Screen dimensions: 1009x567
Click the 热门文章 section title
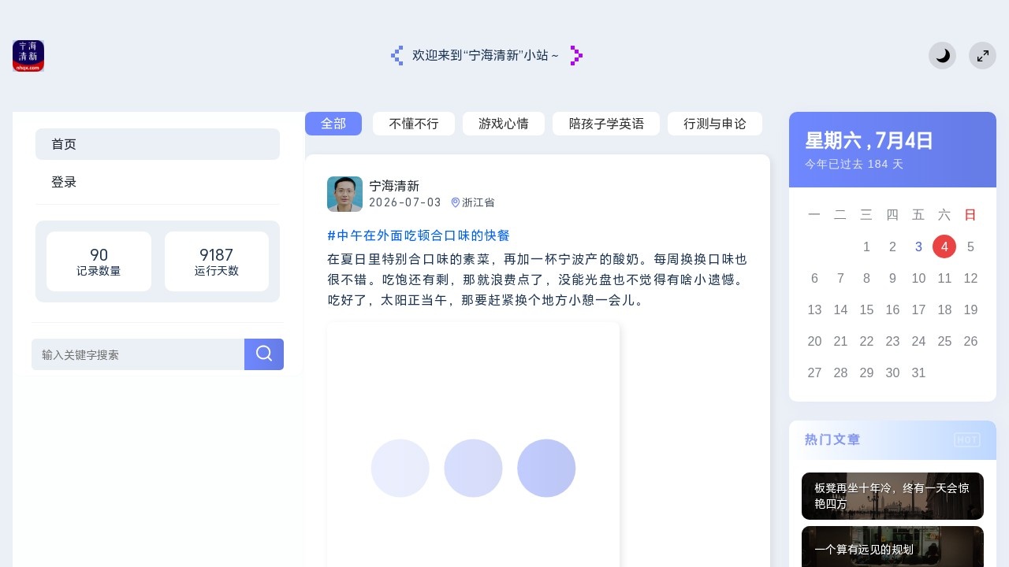[832, 439]
